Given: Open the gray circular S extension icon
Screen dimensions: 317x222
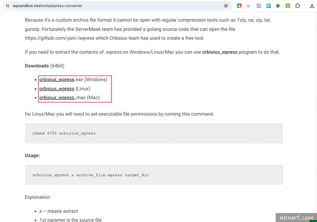Looking at the screenshot, I should coord(249,6).
